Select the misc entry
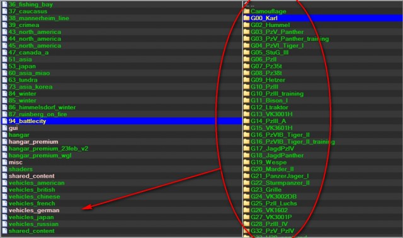Screen dimensions: 403x238 [15, 163]
